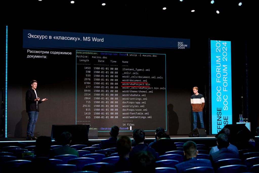Select the [Content_Types].xml file entry

[136, 69]
